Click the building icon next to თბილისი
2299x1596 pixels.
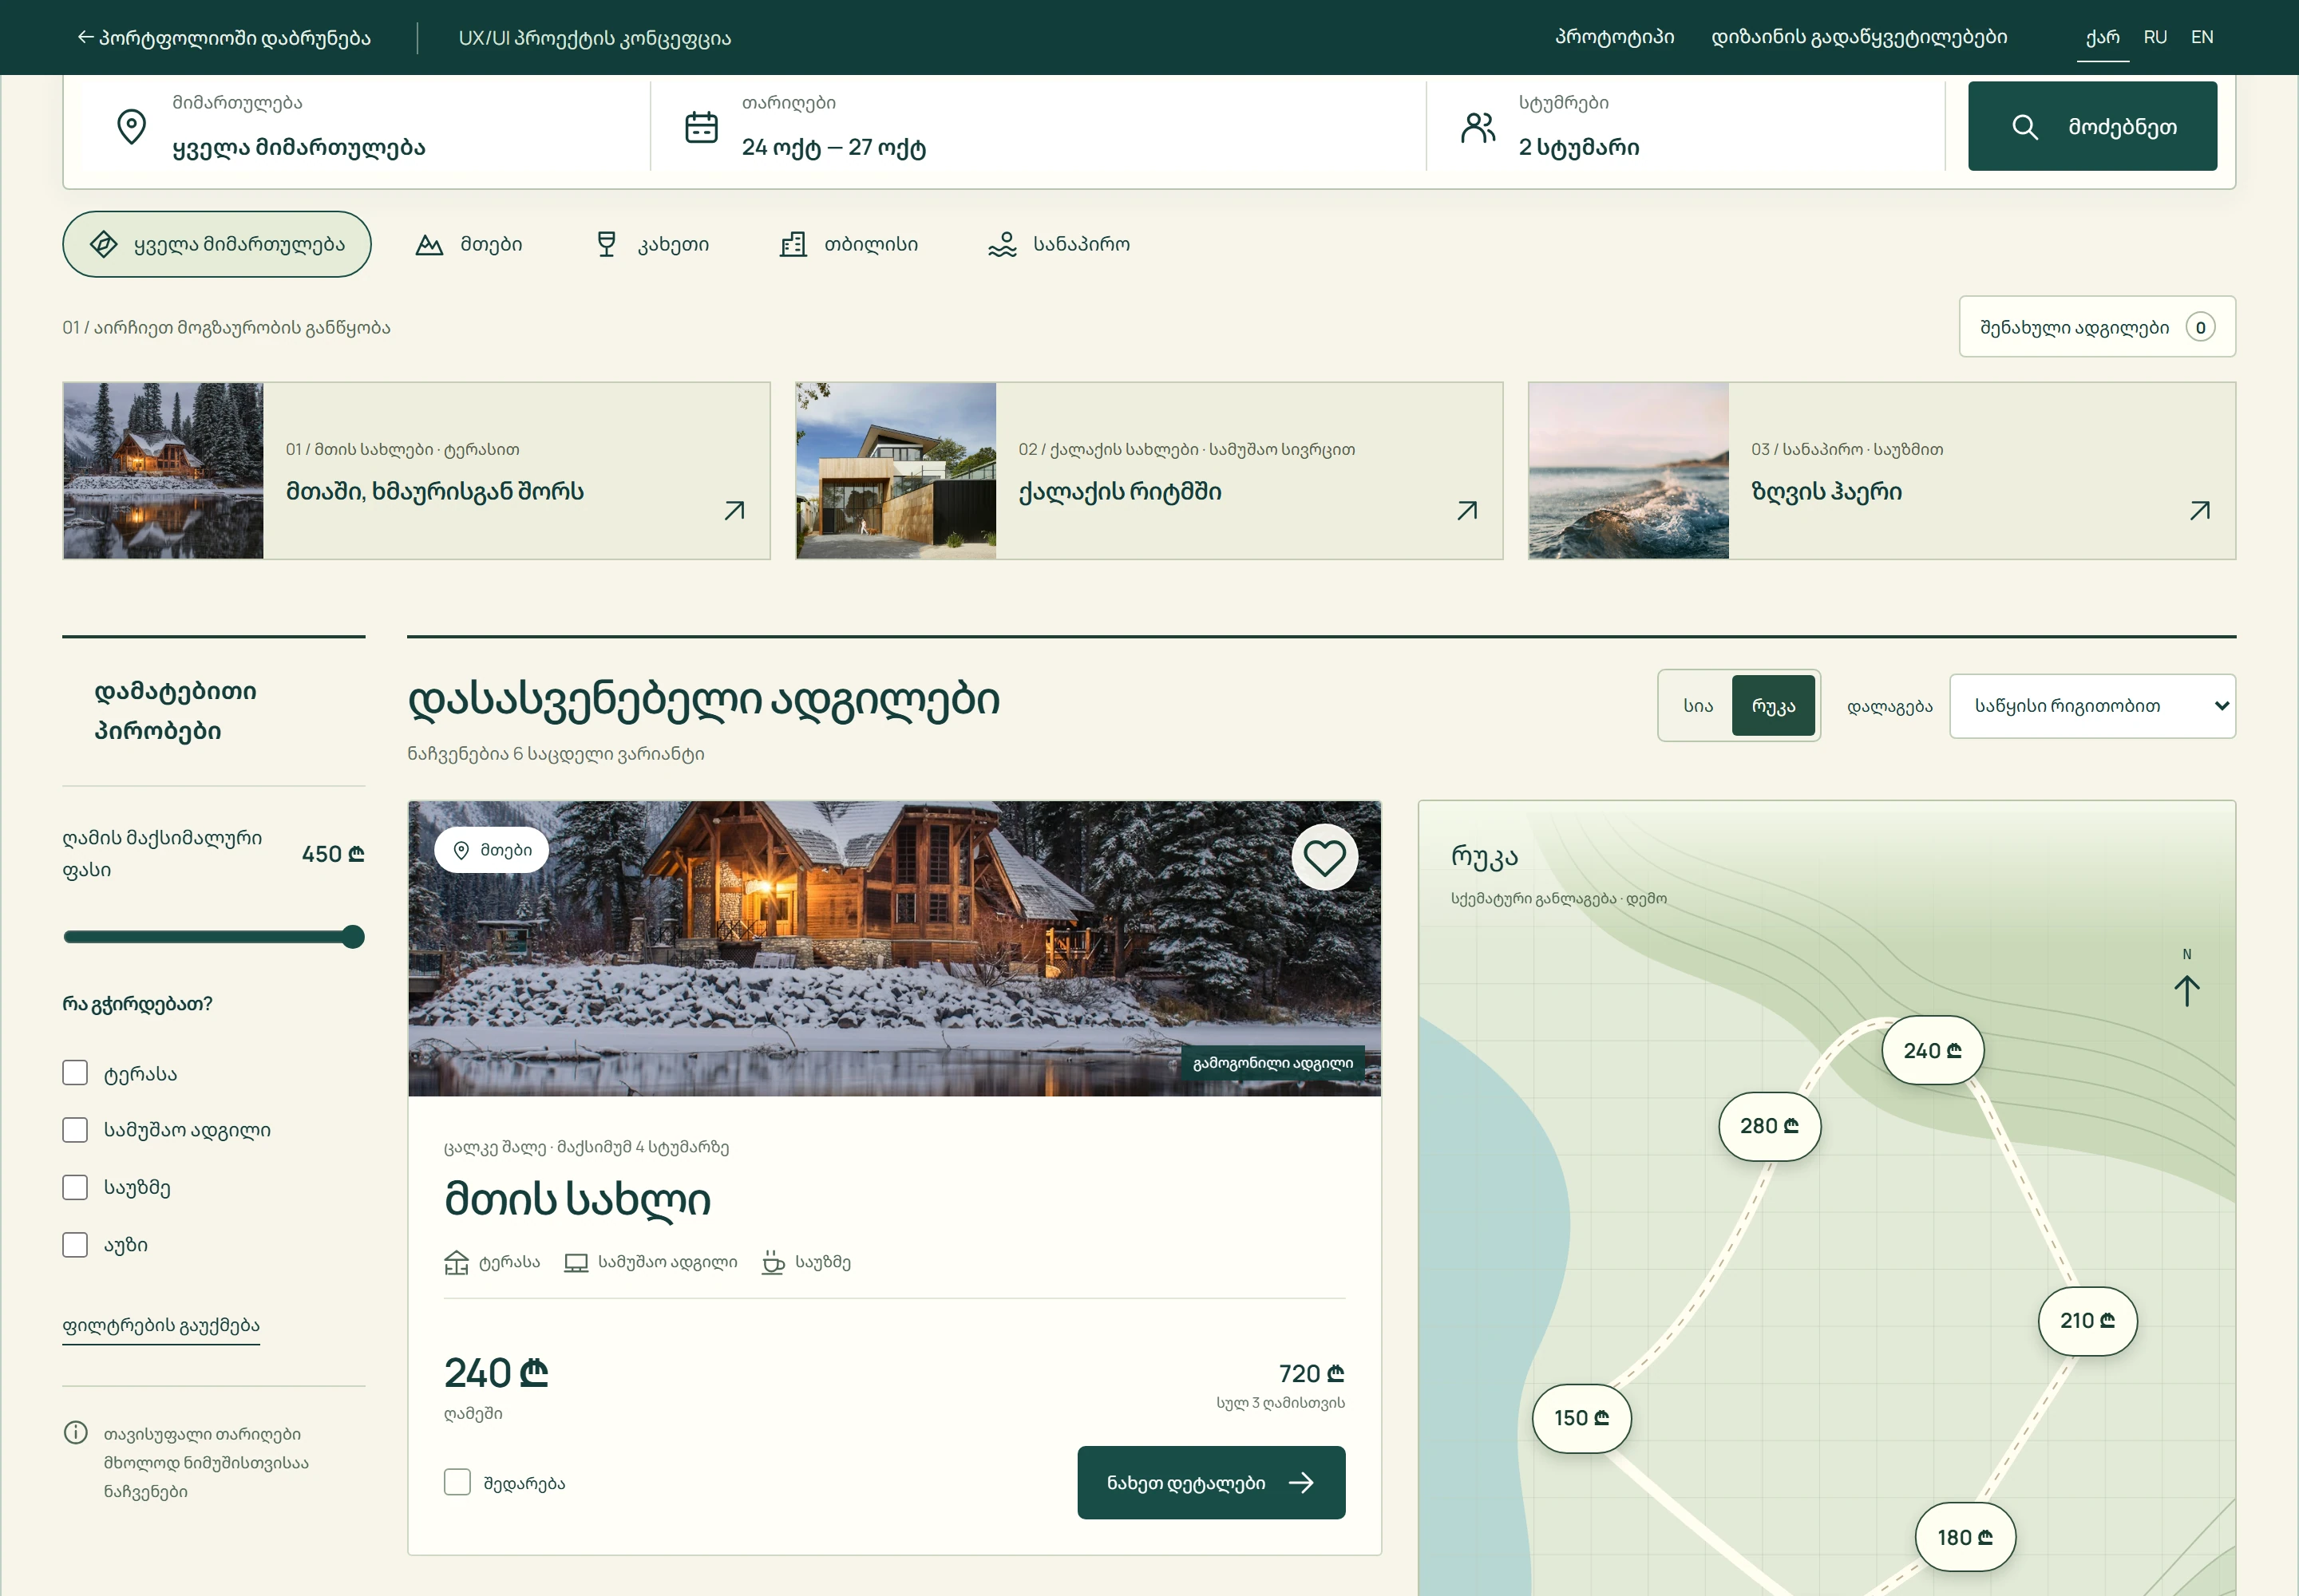point(793,244)
